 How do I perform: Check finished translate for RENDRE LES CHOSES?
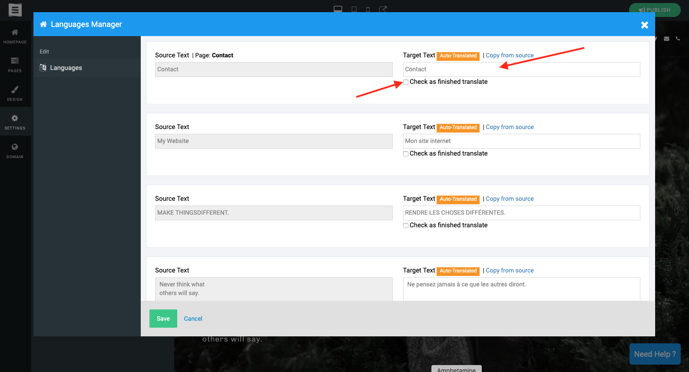[406, 226]
